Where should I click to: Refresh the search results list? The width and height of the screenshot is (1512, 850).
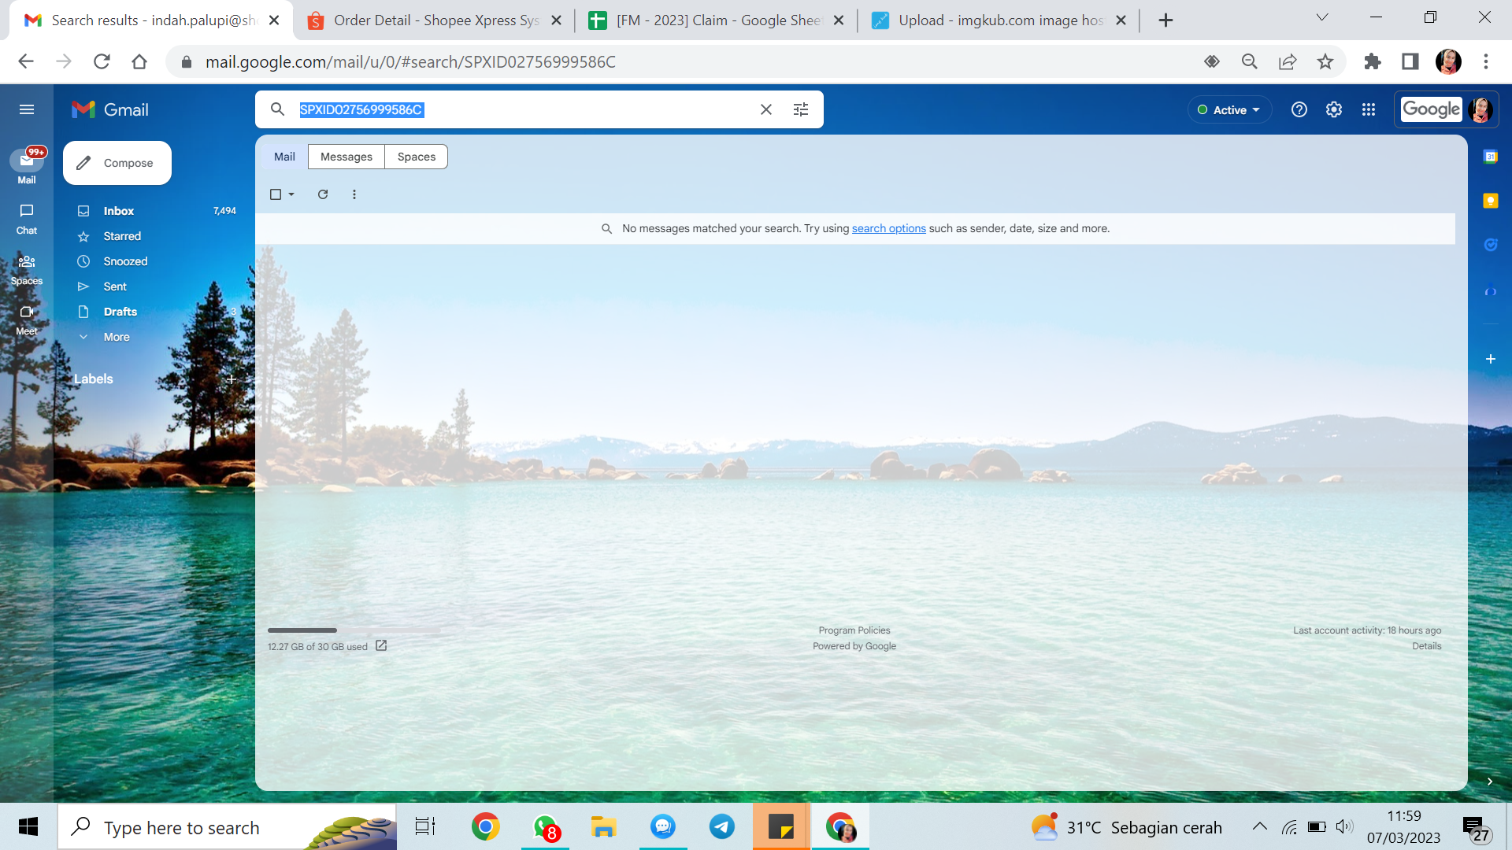323,194
